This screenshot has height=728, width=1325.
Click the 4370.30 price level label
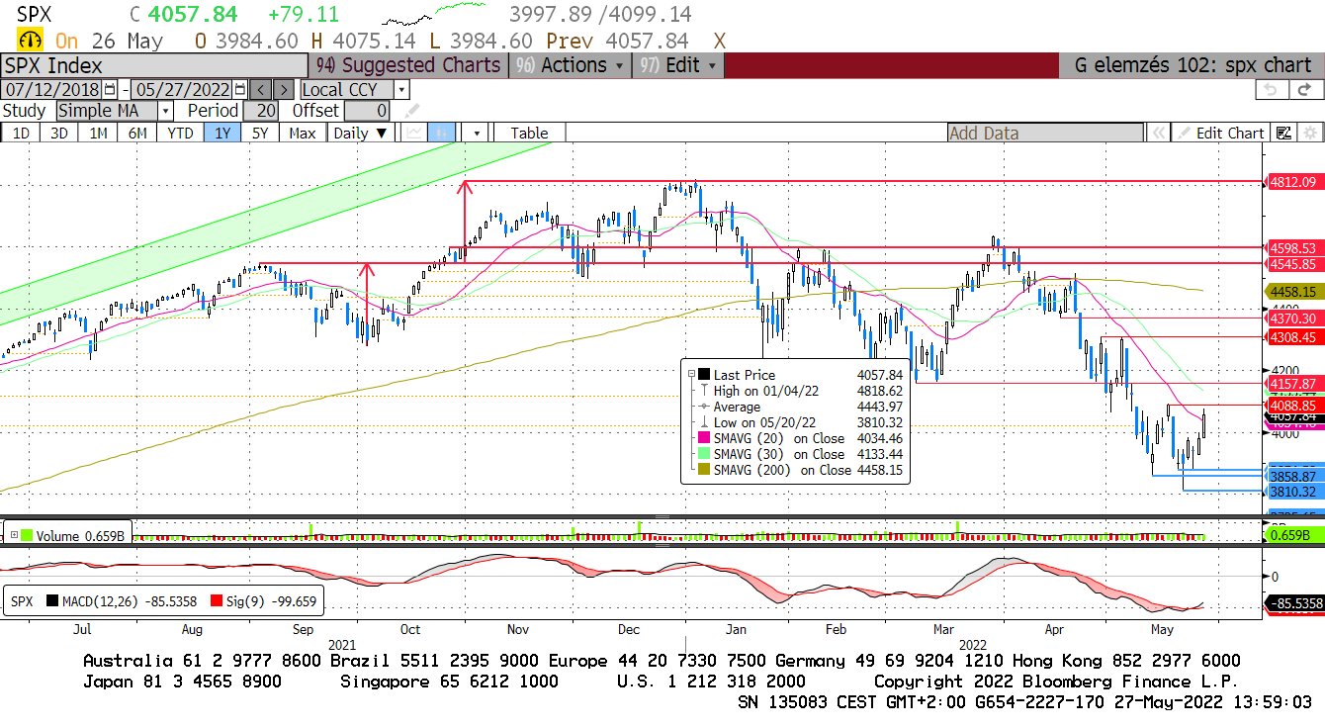coord(1293,318)
